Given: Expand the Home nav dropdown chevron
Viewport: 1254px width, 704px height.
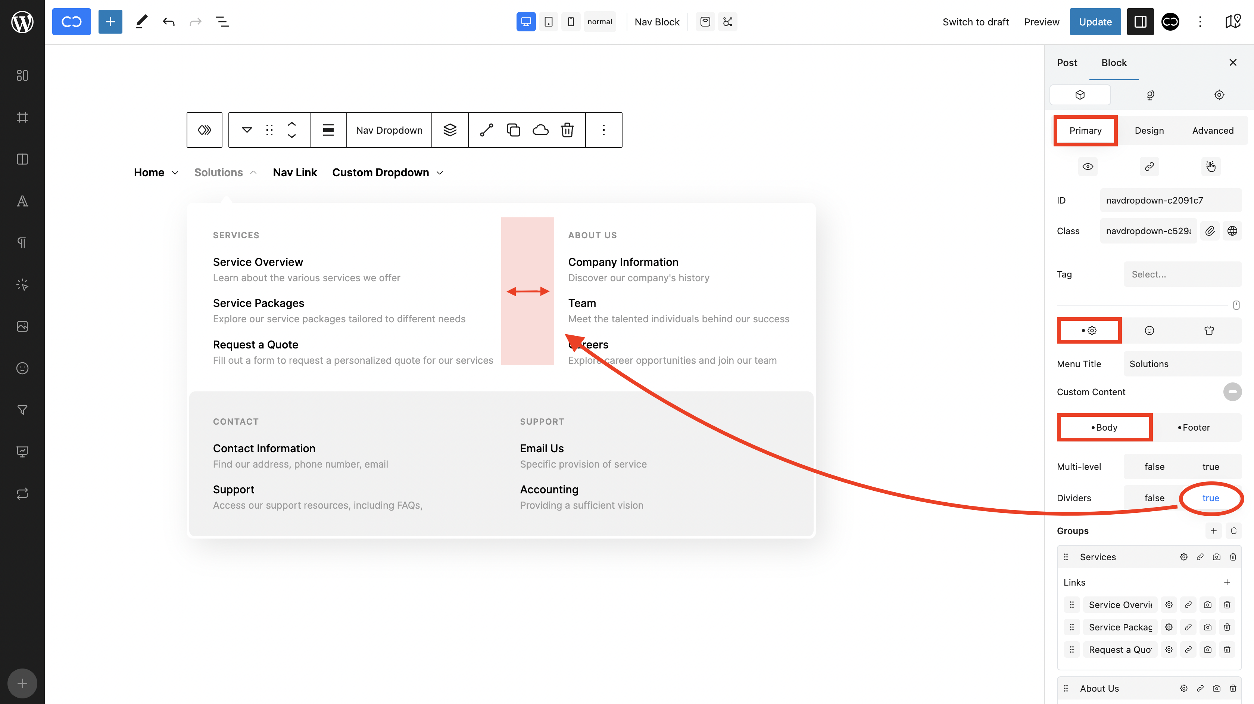Looking at the screenshot, I should coord(175,173).
